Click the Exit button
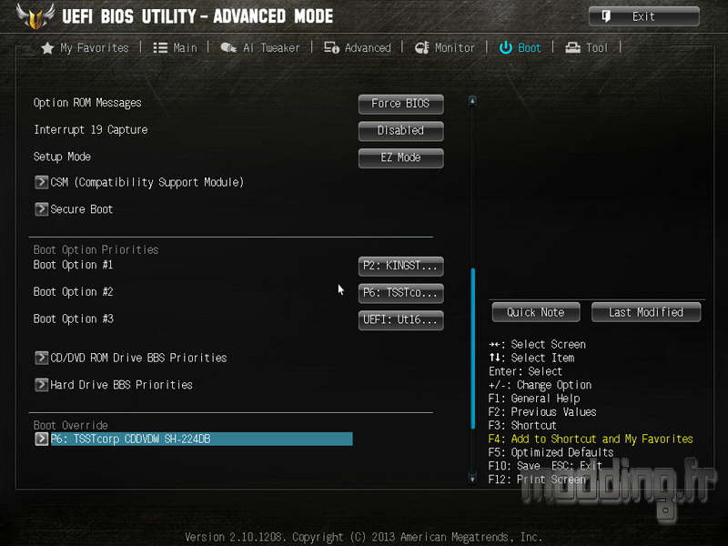This screenshot has width=728, height=546. (644, 16)
